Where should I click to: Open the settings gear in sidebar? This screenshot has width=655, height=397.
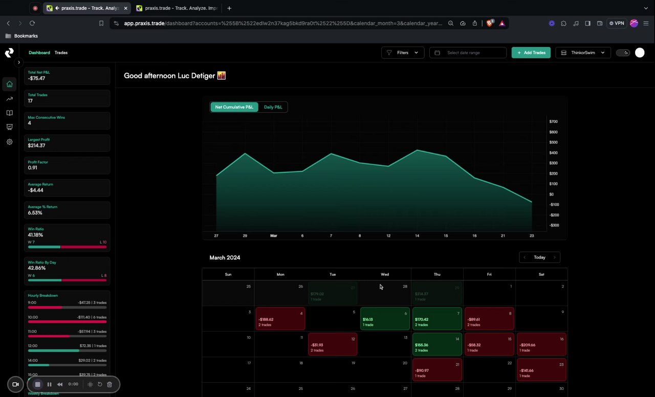click(9, 142)
